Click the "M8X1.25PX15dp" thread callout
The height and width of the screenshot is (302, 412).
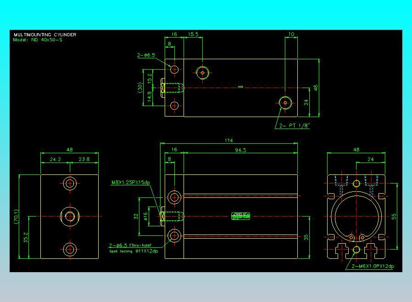tap(131, 182)
